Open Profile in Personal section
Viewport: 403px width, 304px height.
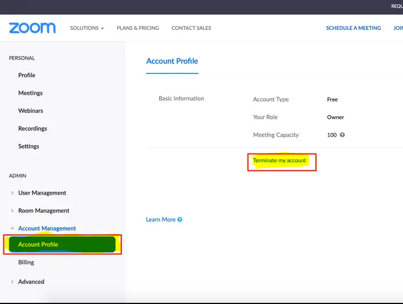pyautogui.click(x=27, y=75)
